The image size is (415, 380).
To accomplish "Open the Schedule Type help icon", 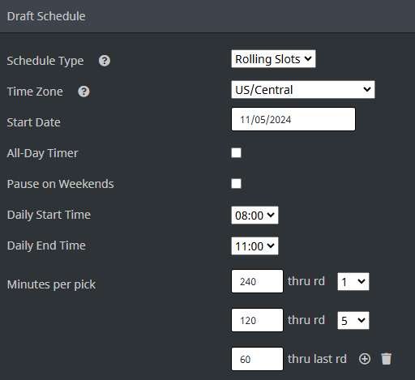I will (x=105, y=61).
